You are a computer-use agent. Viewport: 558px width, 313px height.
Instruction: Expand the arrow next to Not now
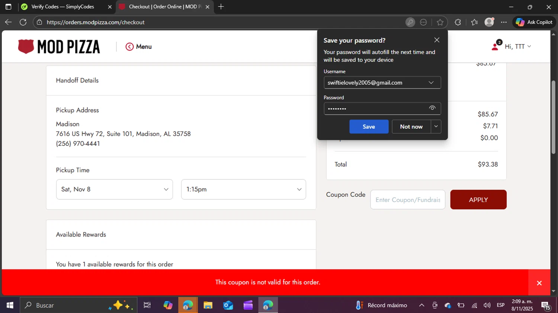click(436, 127)
